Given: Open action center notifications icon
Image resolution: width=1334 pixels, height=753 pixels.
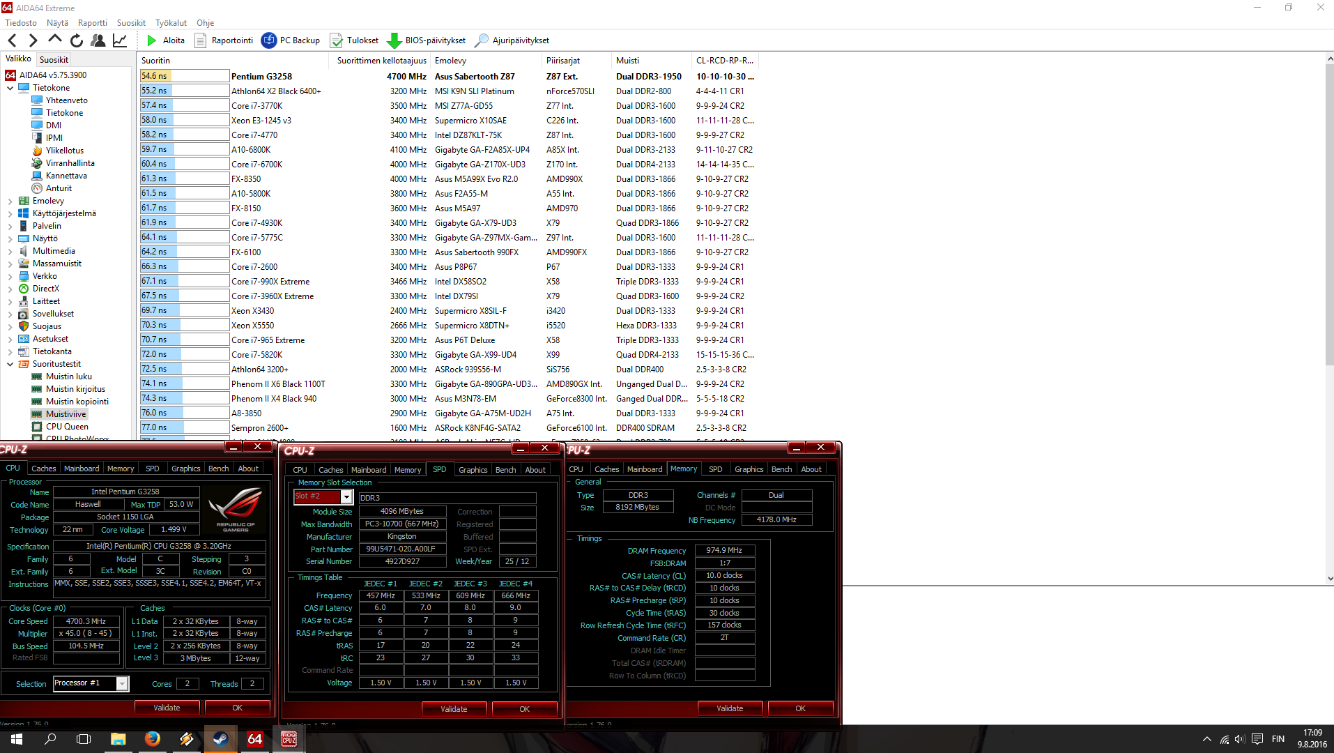Looking at the screenshot, I should click(1257, 739).
